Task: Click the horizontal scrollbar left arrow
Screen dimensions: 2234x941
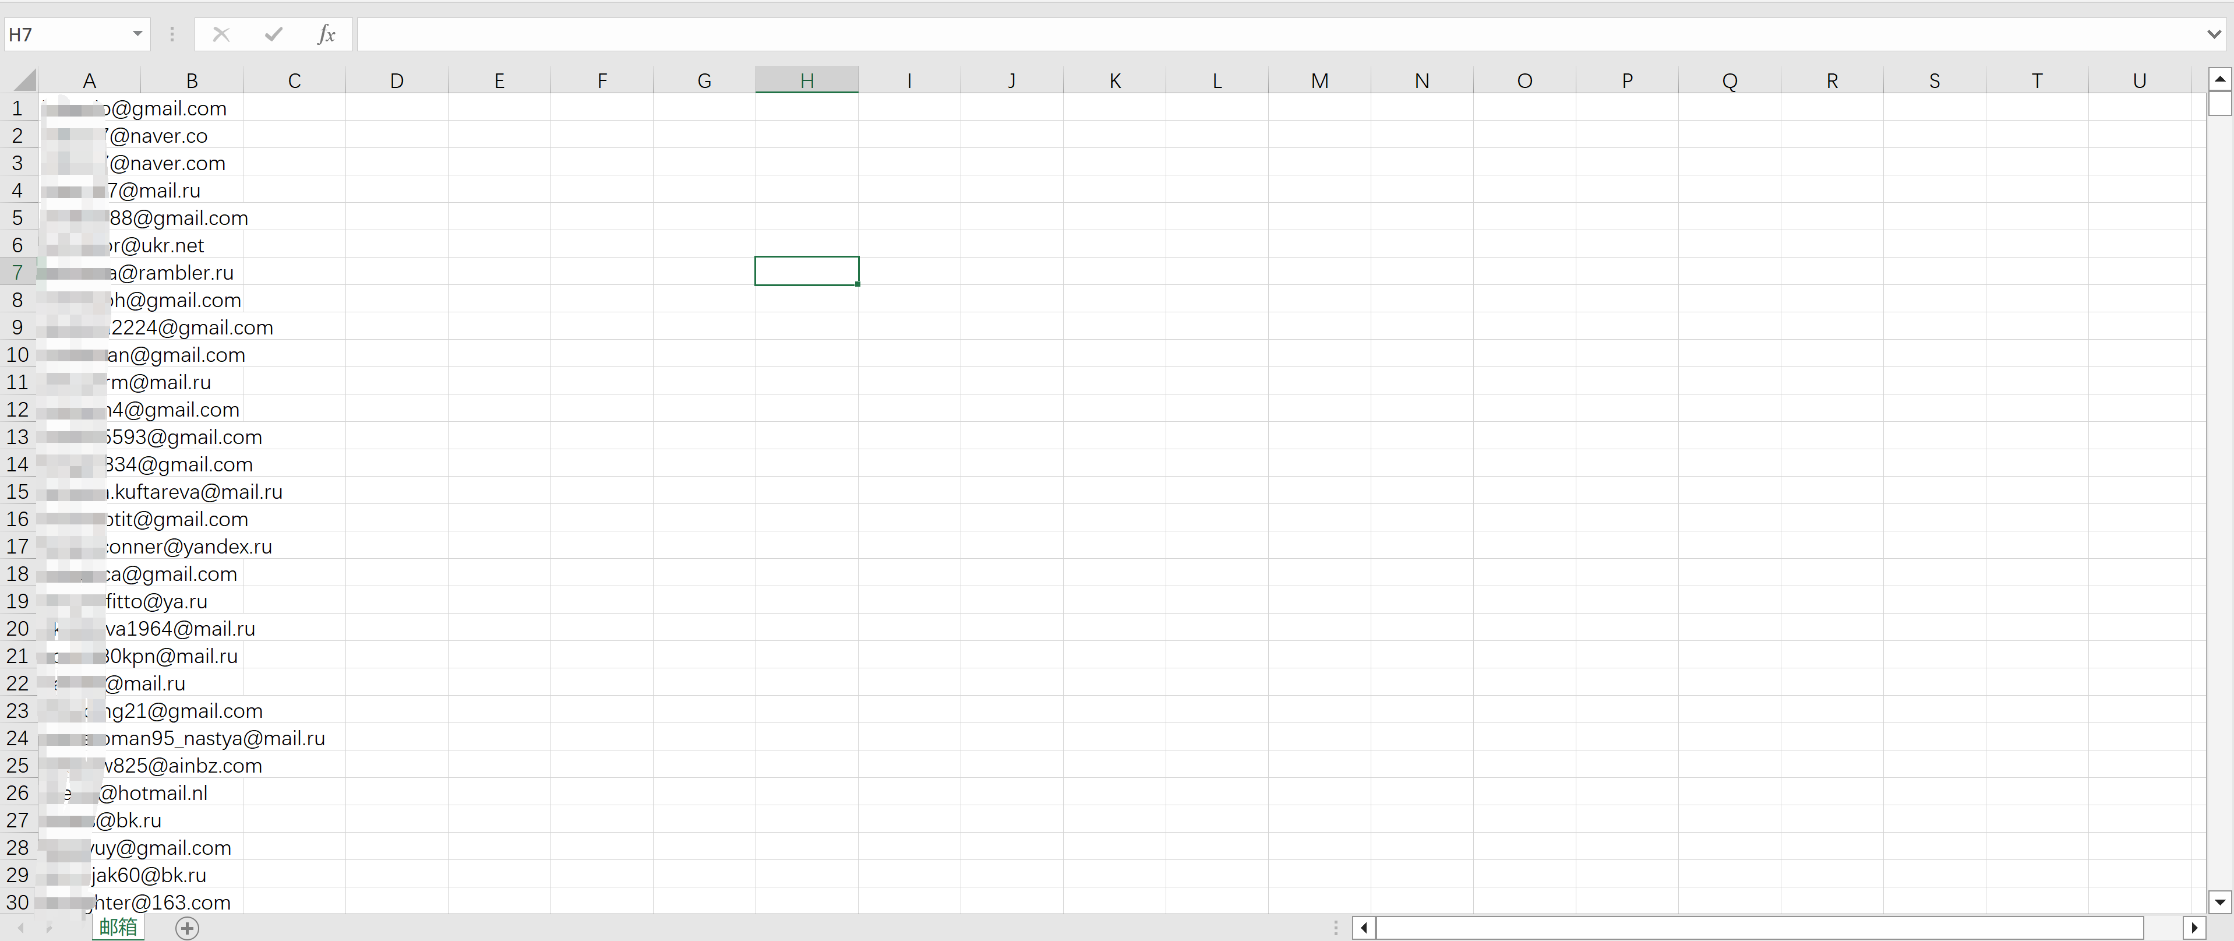Action: [1364, 928]
